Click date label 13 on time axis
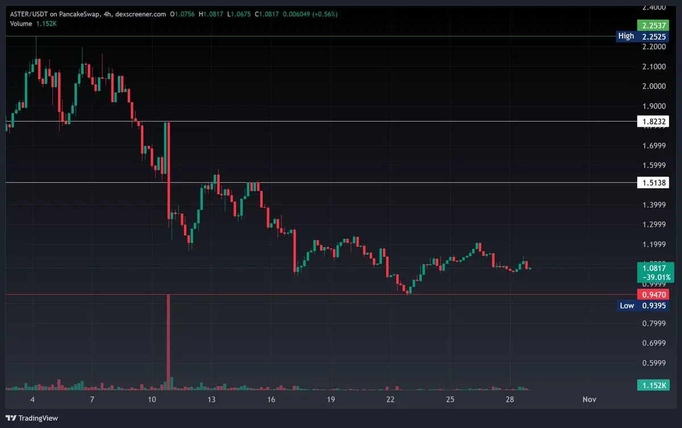Viewport: 682px width, 428px height. click(211, 400)
